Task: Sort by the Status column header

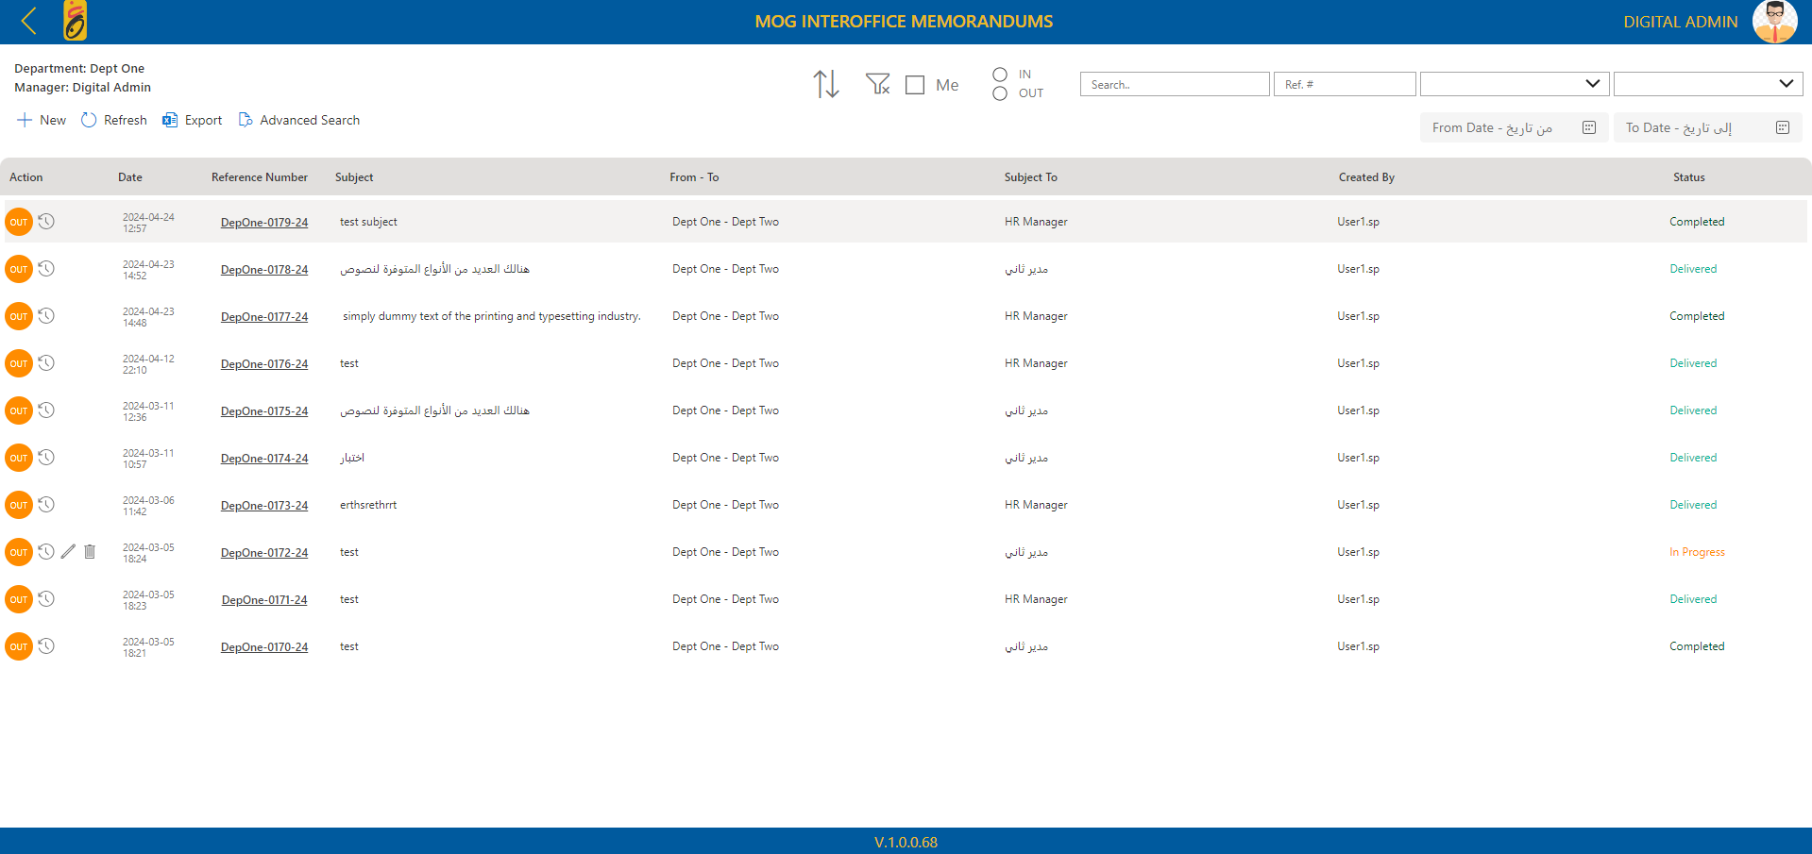Action: click(1688, 177)
